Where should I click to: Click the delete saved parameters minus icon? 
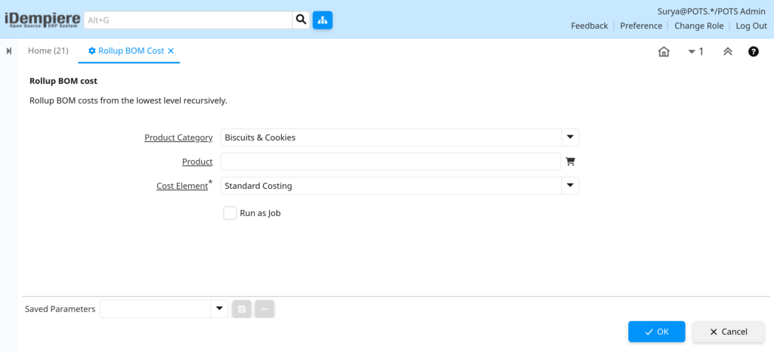pyautogui.click(x=265, y=309)
